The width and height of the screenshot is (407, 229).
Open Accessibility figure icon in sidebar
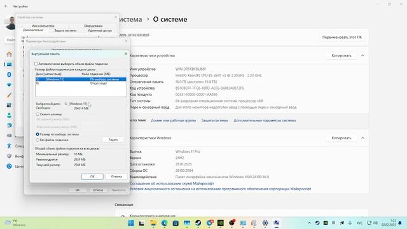9,146
